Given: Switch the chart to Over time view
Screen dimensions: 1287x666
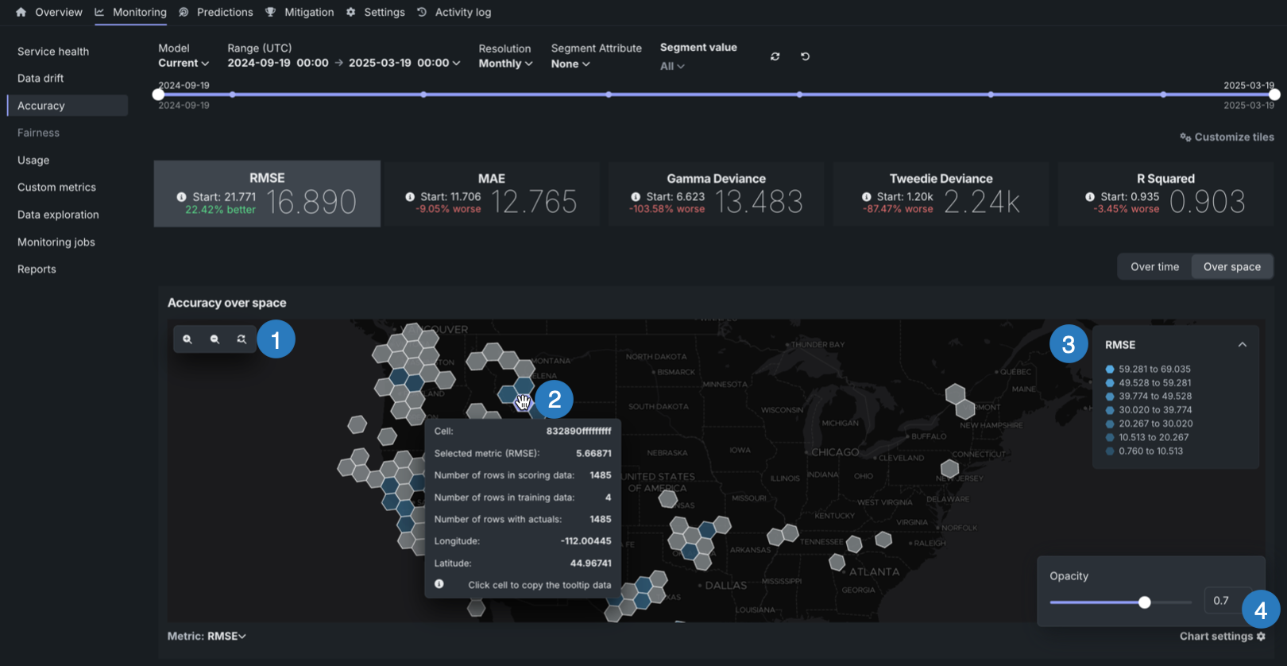Looking at the screenshot, I should (x=1154, y=267).
